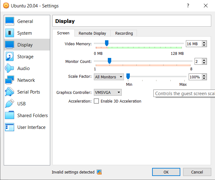Close the Settings dialog window
The width and height of the screenshot is (215, 180).
pyautogui.click(x=206, y=6)
